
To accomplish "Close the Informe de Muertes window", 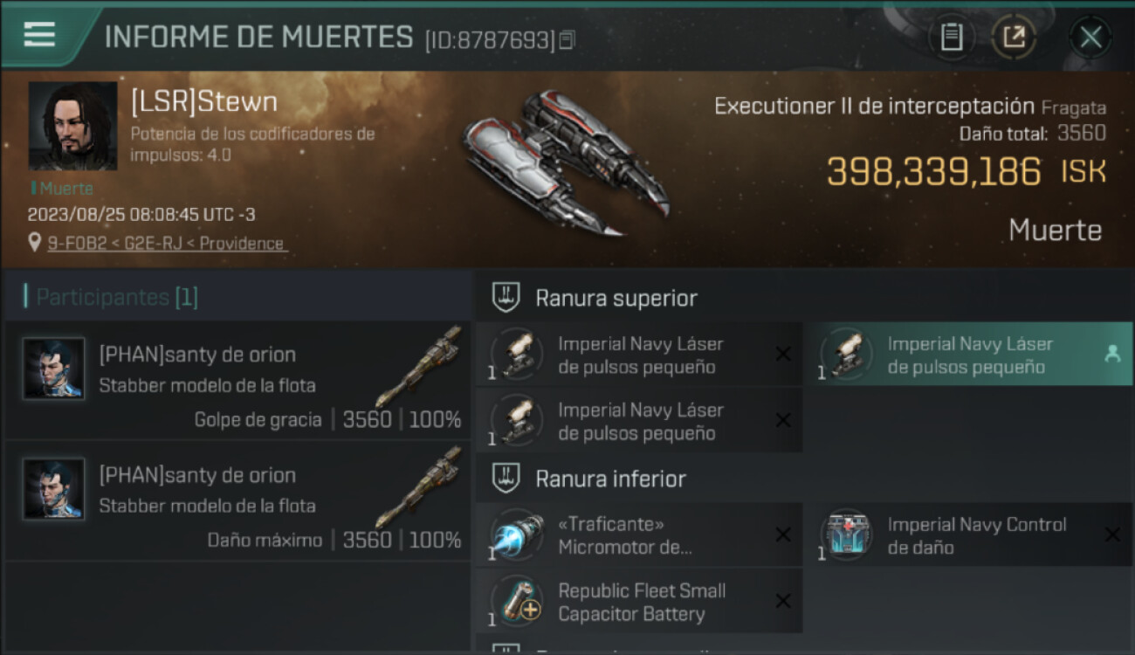I will tap(1090, 38).
